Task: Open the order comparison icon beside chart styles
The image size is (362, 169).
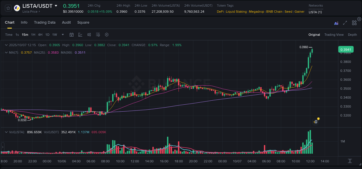Action: point(89,35)
